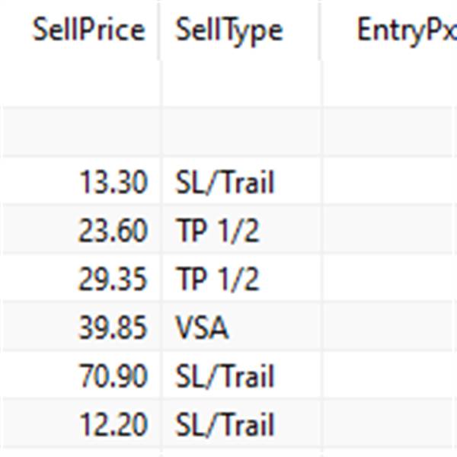Select SL/Trail in the 13.30 row
The image size is (457, 457).
coord(224,182)
